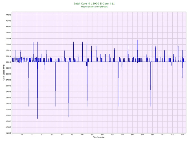Pick the 3680.7 y-axis value
Viewport: 189px width, 142px height.
[x=8, y=44]
